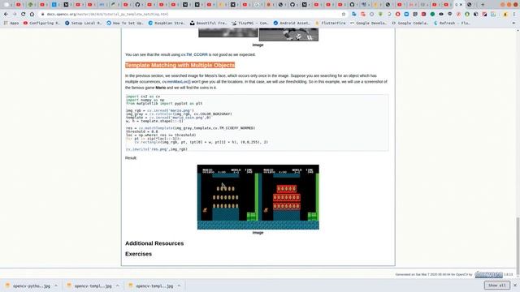Open the 'Beautiful Fre.' bookmark
520x292 pixels.
coord(208,24)
